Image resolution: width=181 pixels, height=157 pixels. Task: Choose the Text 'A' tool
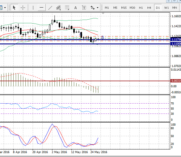coord(75,8)
